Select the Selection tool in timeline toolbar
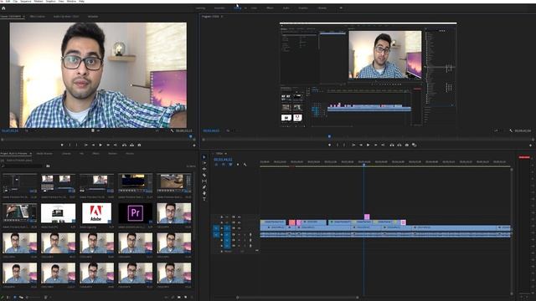Viewport: 536px width, 301px height. tap(204, 157)
